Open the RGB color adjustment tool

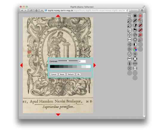pyautogui.click(x=135, y=49)
